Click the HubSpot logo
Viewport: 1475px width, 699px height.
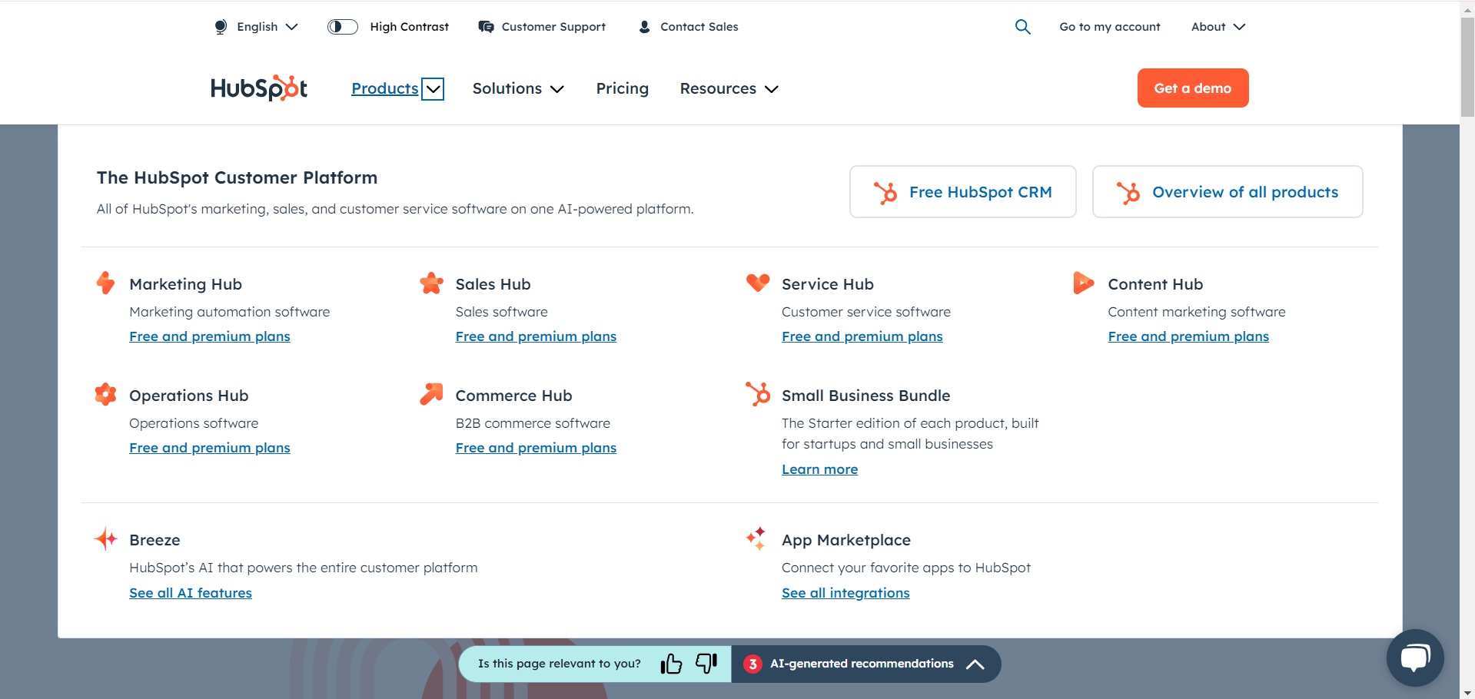[x=259, y=88]
